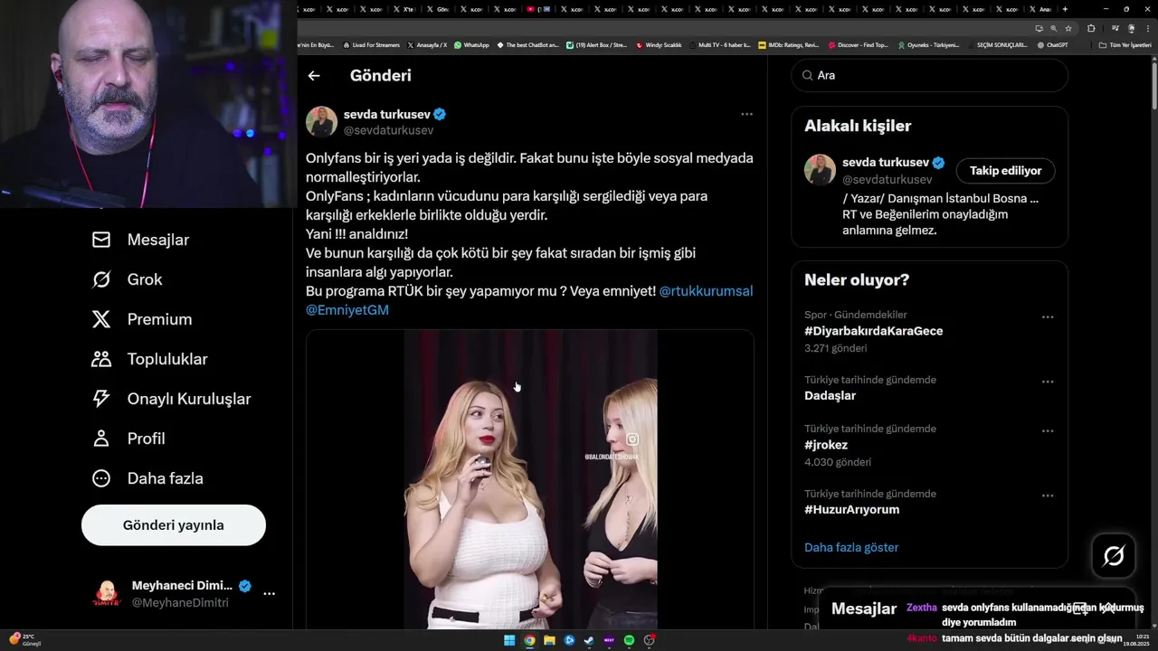
Task: Open more options for #DiyarbakırdaKaraGece
Action: click(1048, 316)
